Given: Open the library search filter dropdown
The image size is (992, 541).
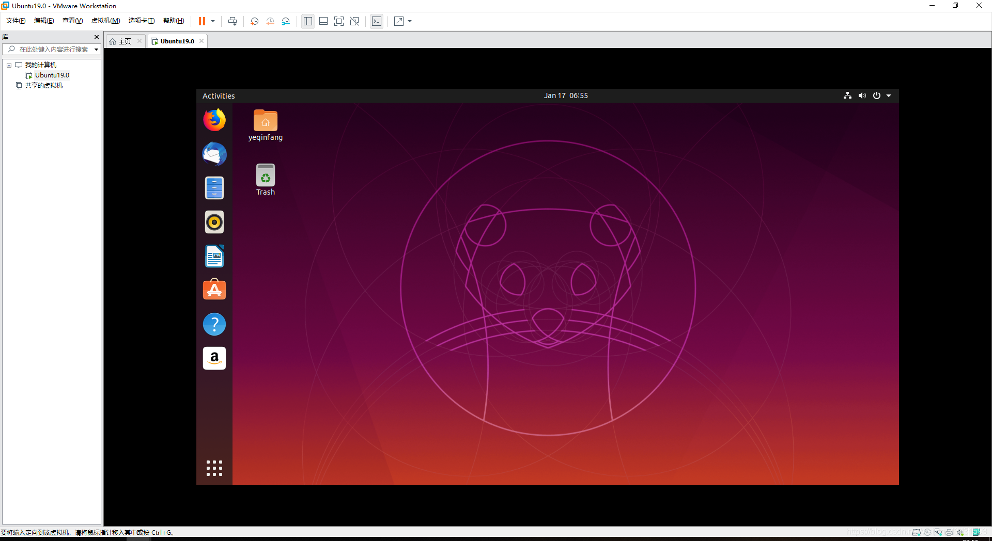Looking at the screenshot, I should pyautogui.click(x=96, y=50).
